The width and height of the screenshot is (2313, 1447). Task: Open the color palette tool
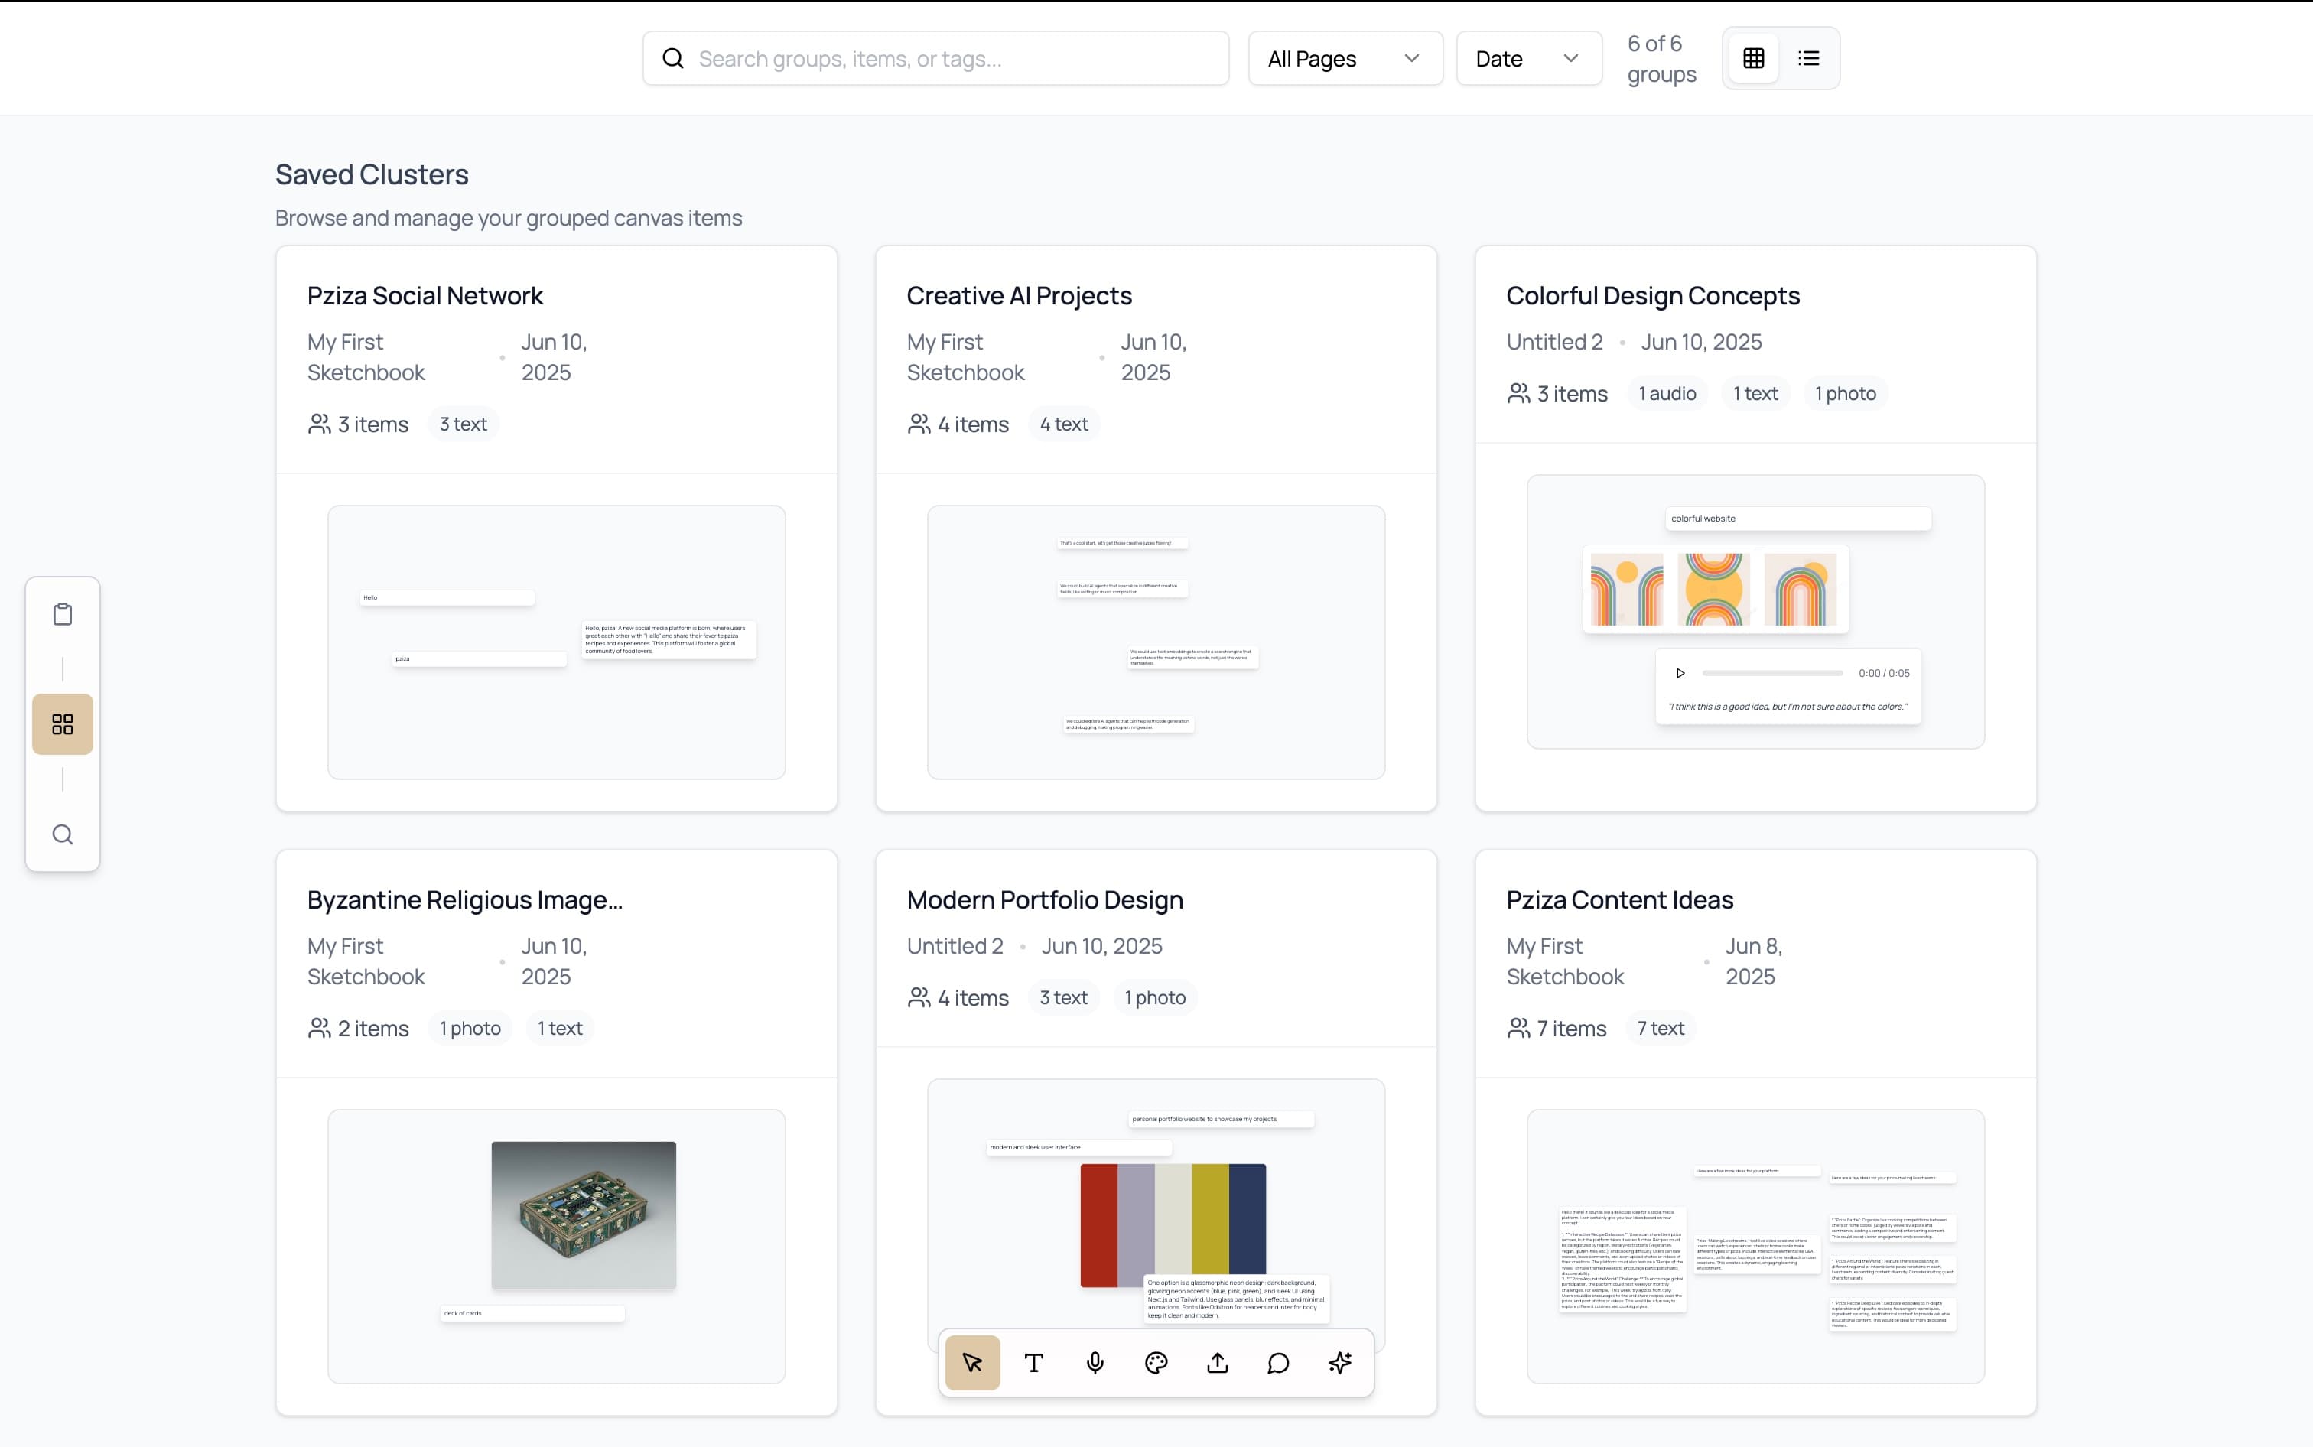[x=1156, y=1363]
